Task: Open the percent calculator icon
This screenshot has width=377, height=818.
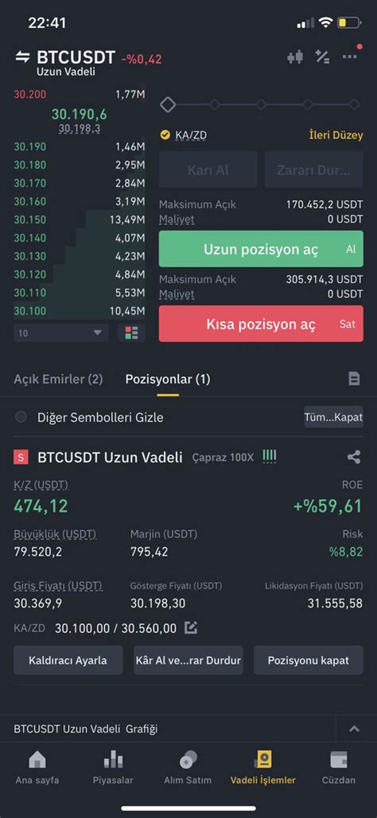Action: pyautogui.click(x=322, y=57)
